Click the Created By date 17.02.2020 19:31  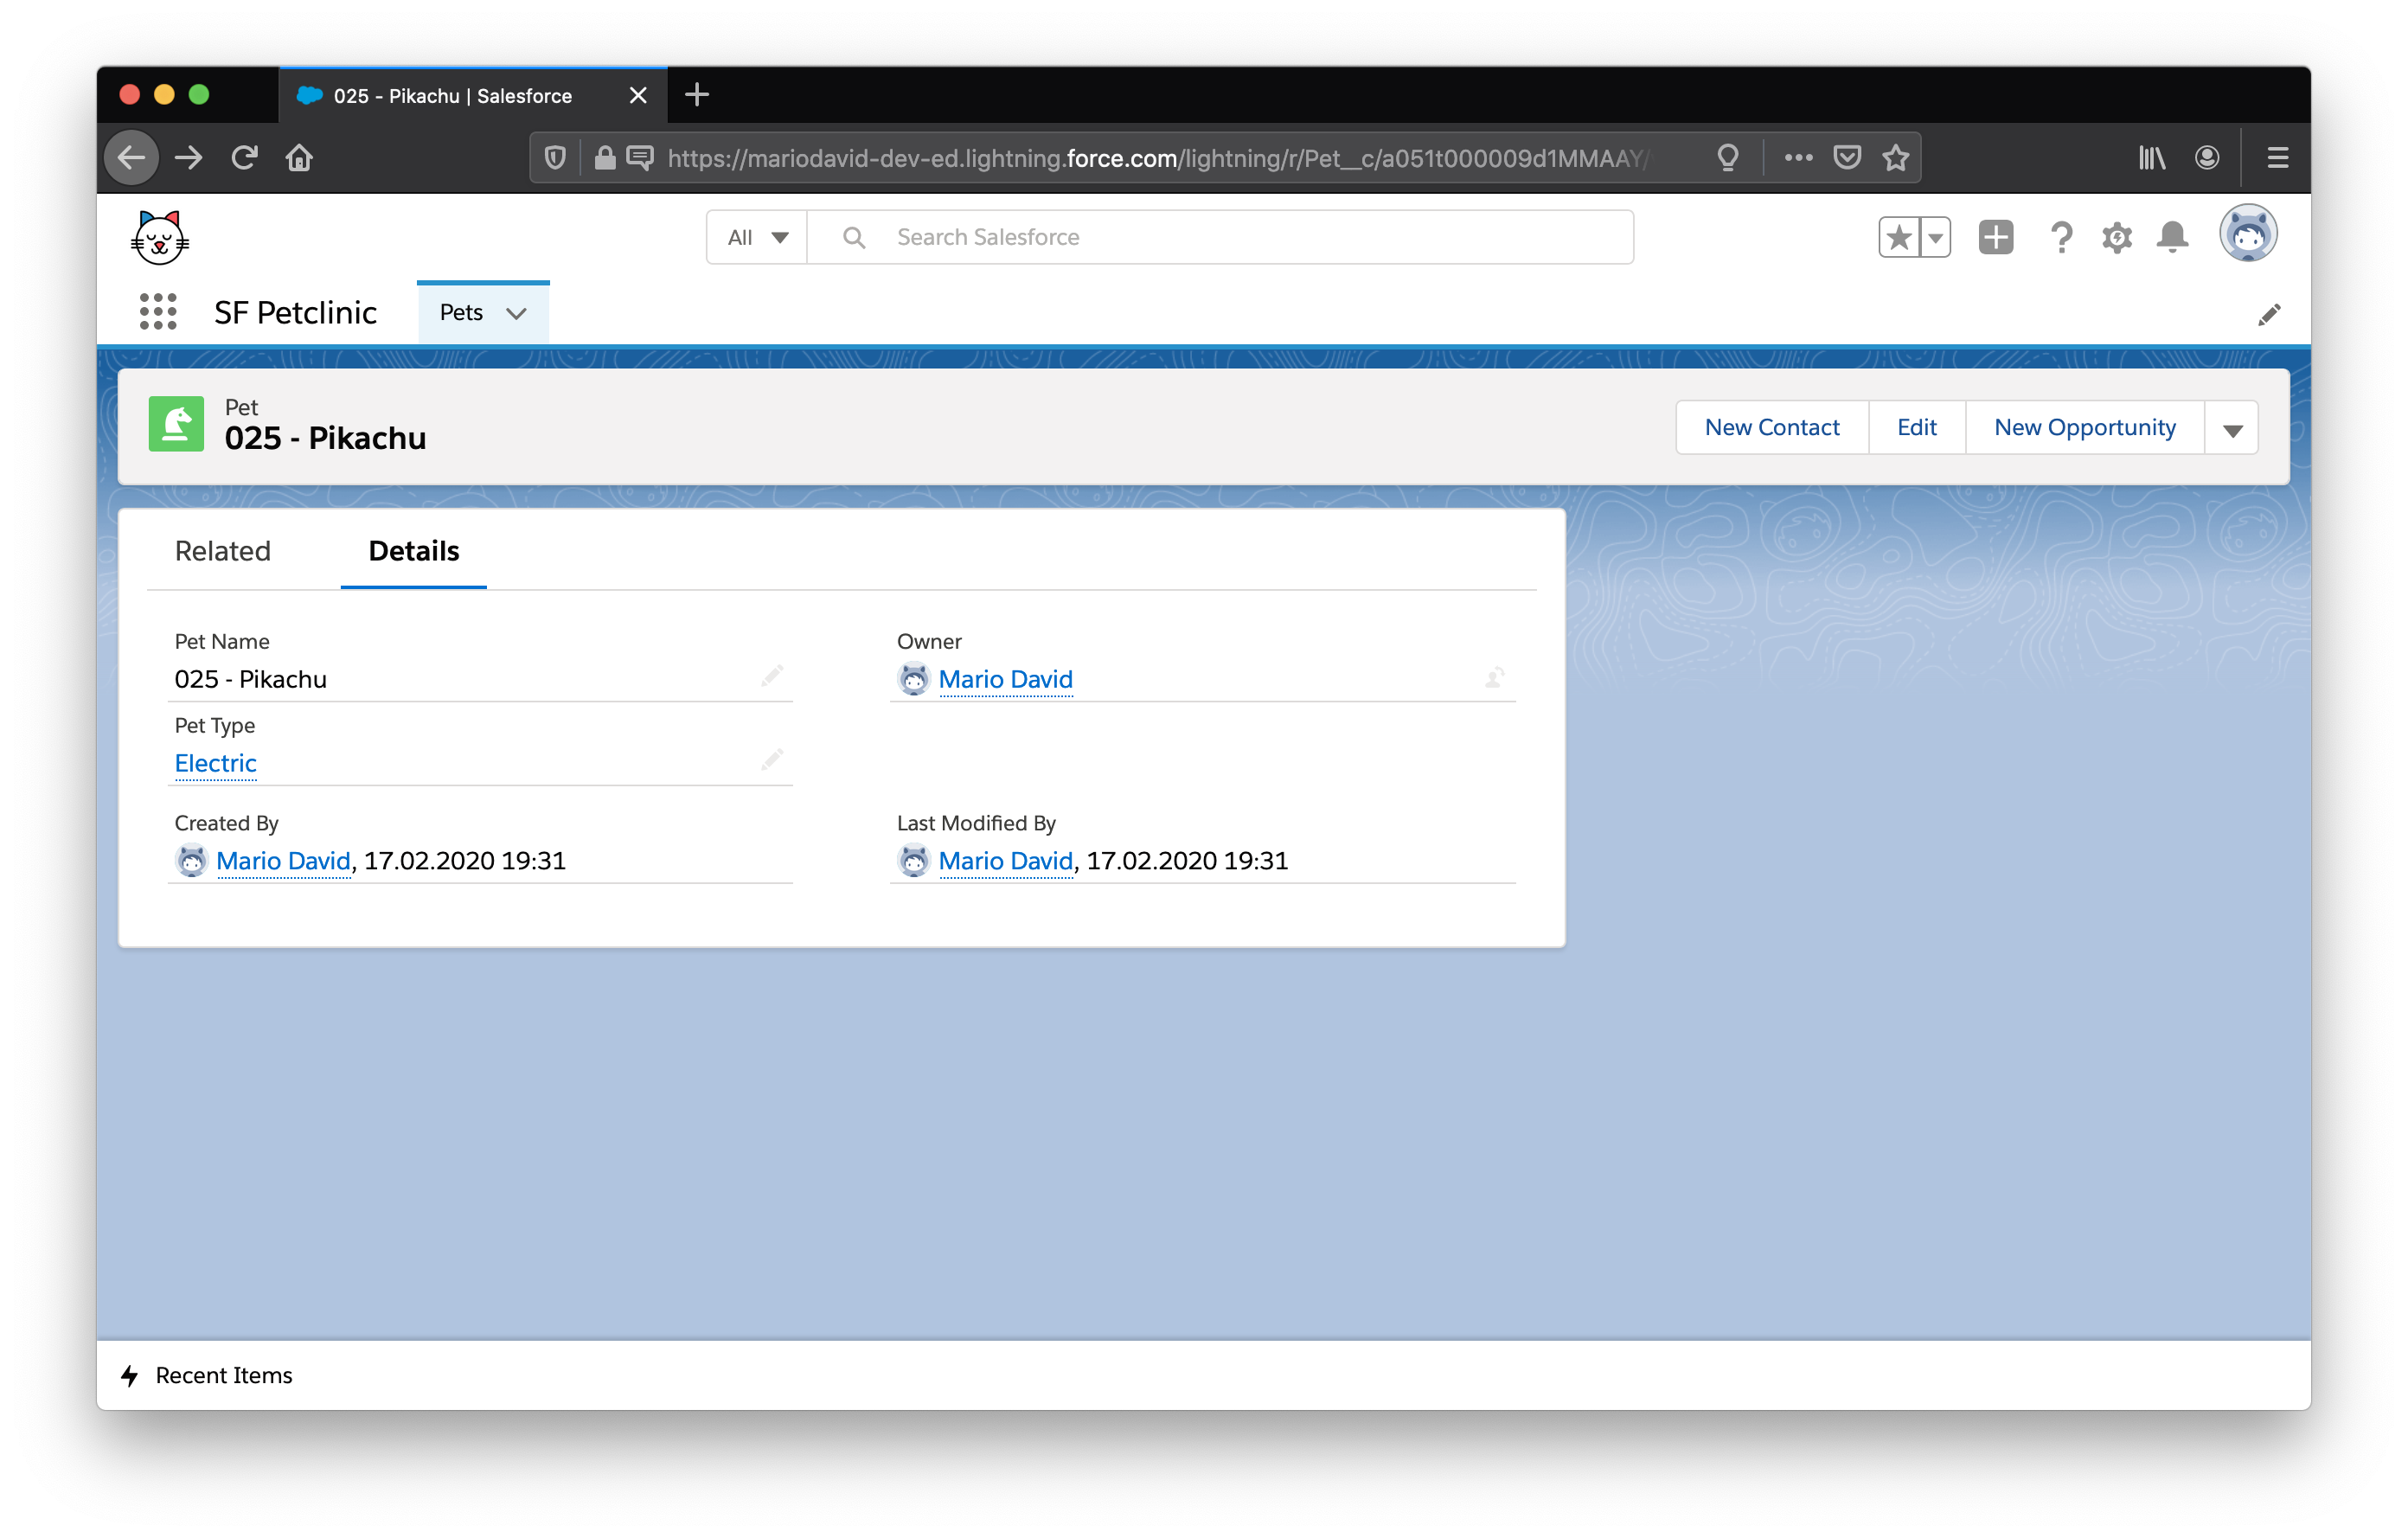pos(465,861)
